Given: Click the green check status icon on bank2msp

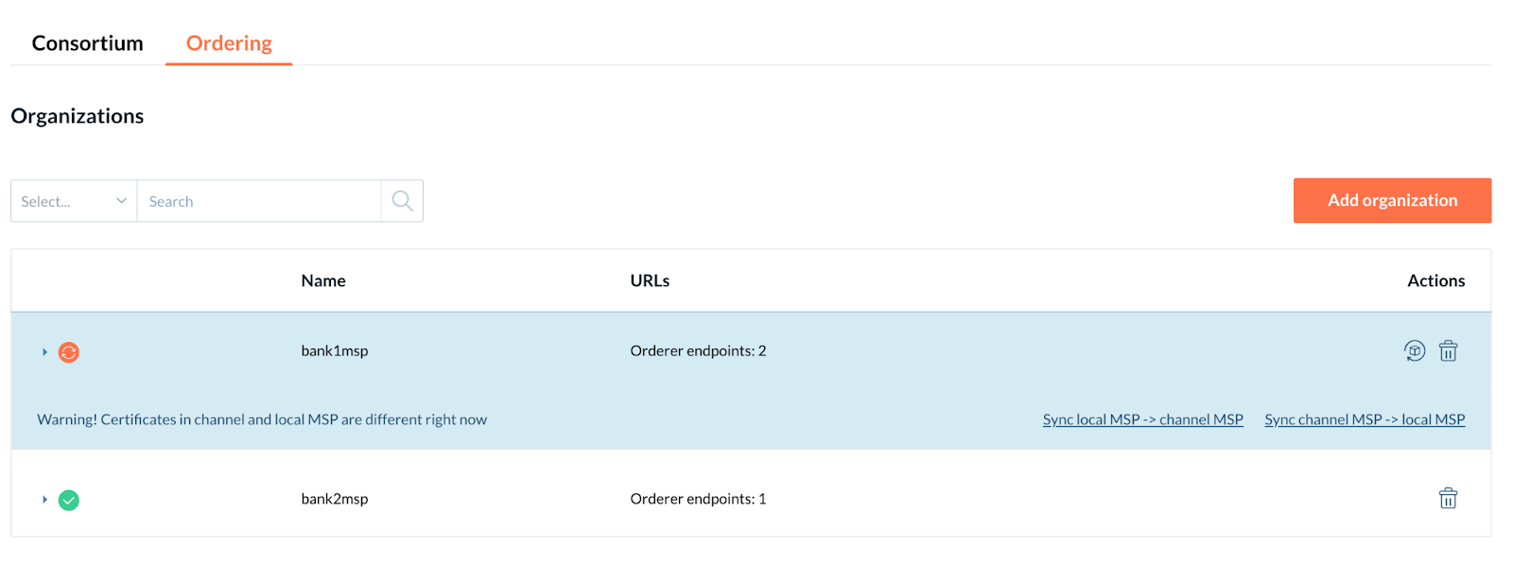Looking at the screenshot, I should point(67,500).
